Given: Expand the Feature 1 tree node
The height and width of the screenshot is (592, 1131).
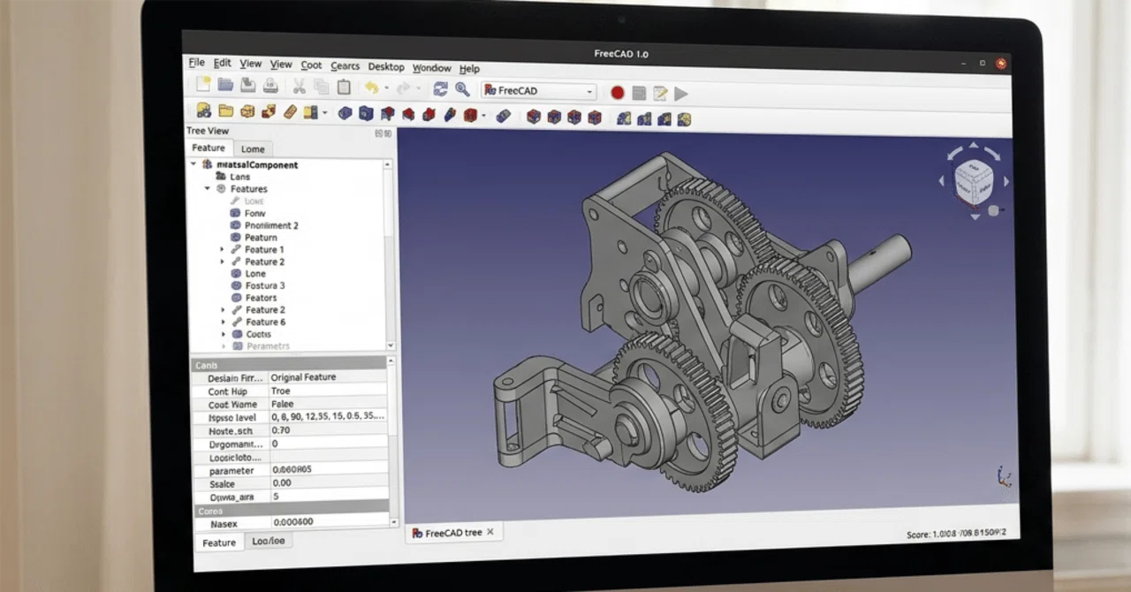Looking at the screenshot, I should 222,250.
